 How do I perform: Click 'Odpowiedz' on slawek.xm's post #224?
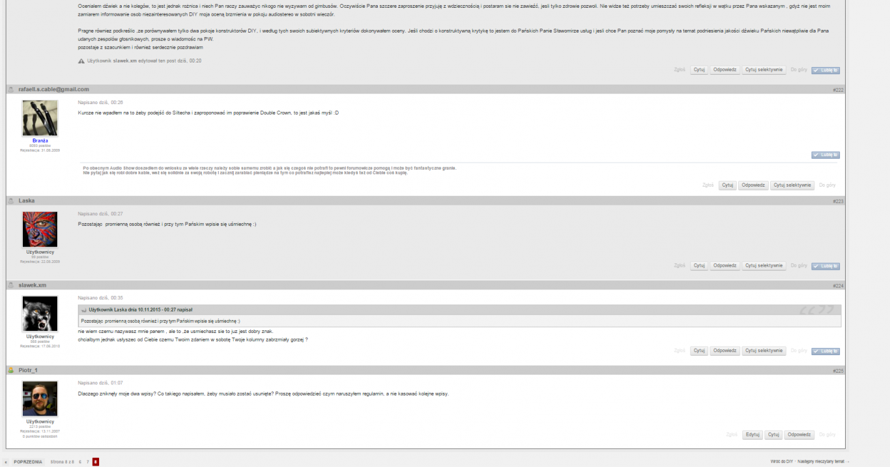725,351
